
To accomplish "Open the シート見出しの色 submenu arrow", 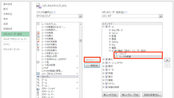I will coord(77,56).
